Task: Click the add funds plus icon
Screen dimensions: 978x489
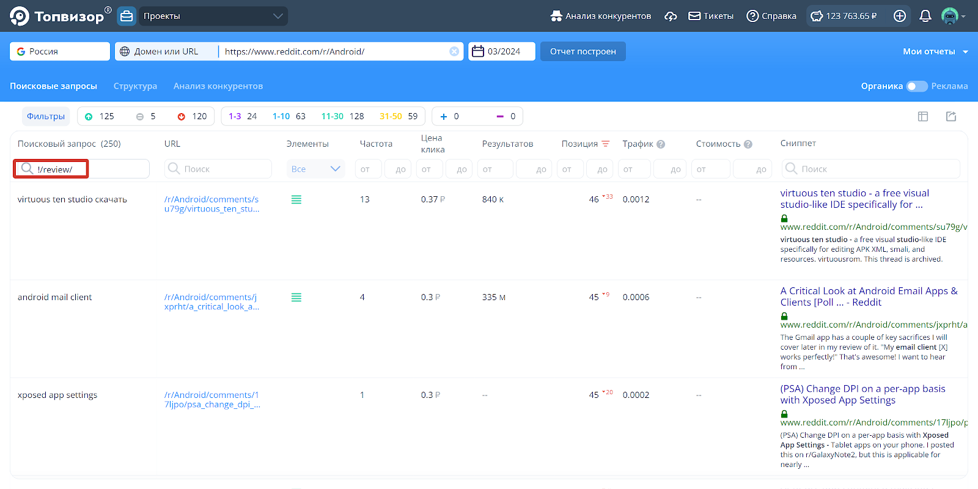Action: point(899,16)
